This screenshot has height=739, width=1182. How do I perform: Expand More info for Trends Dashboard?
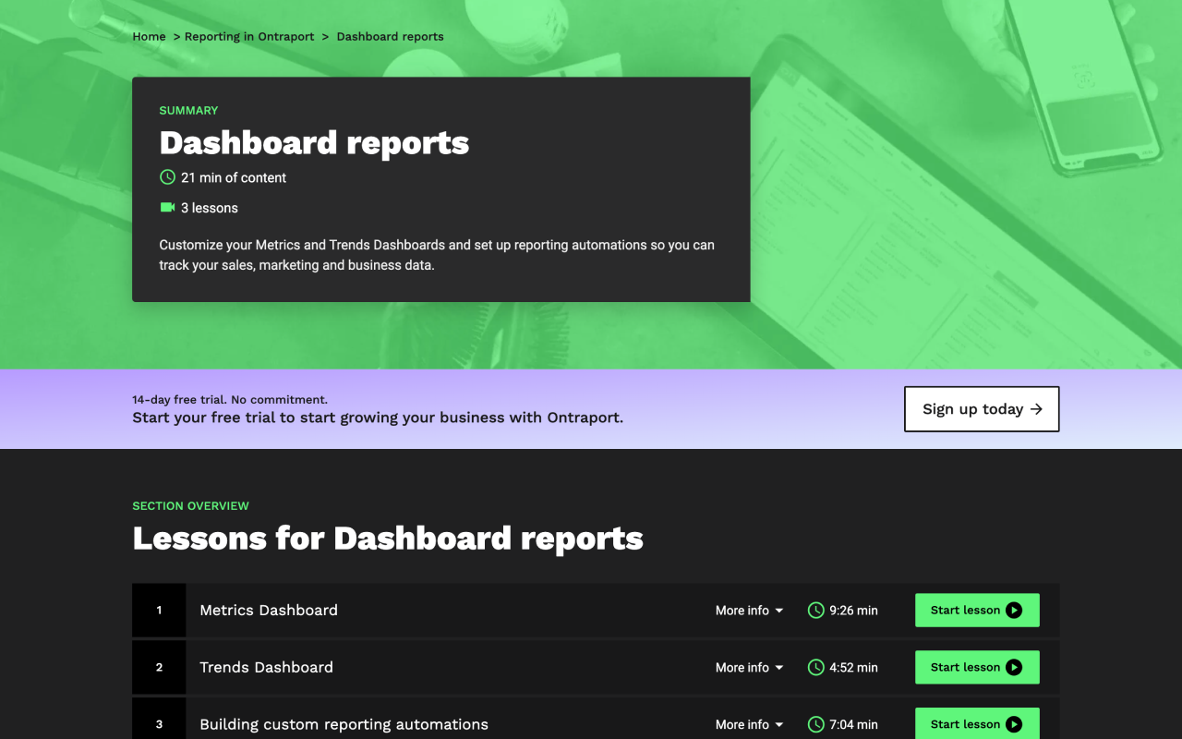(749, 668)
